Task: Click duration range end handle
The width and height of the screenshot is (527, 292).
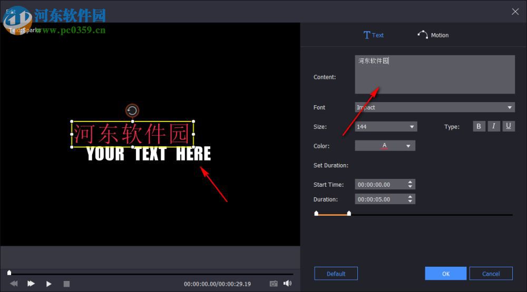Action: click(349, 213)
